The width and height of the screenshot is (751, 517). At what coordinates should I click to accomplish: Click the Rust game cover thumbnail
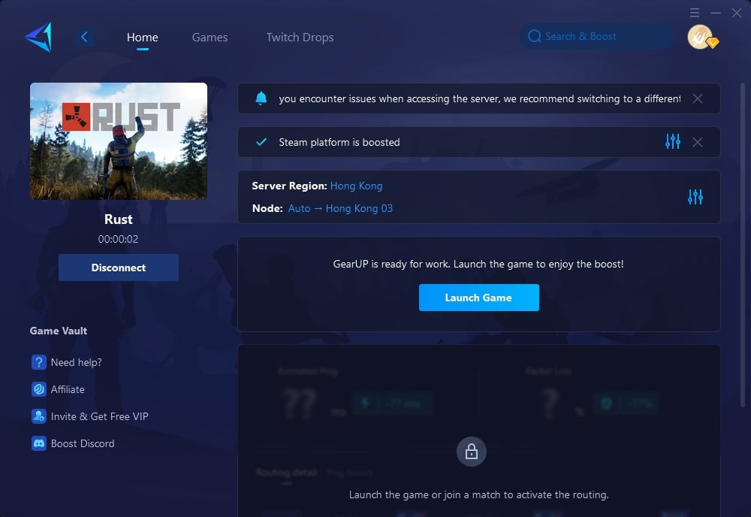click(x=119, y=141)
